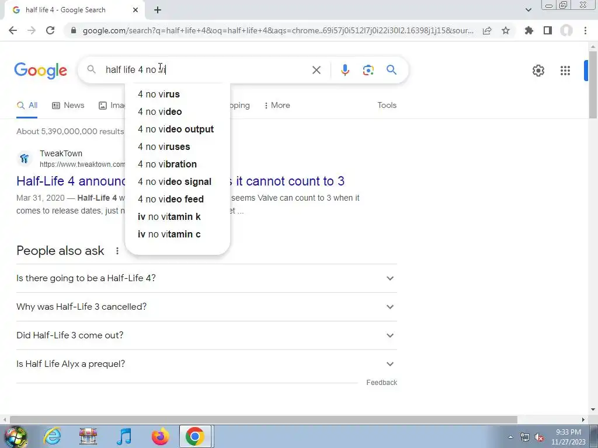Reload the current page
The image size is (598, 448).
tap(50, 30)
